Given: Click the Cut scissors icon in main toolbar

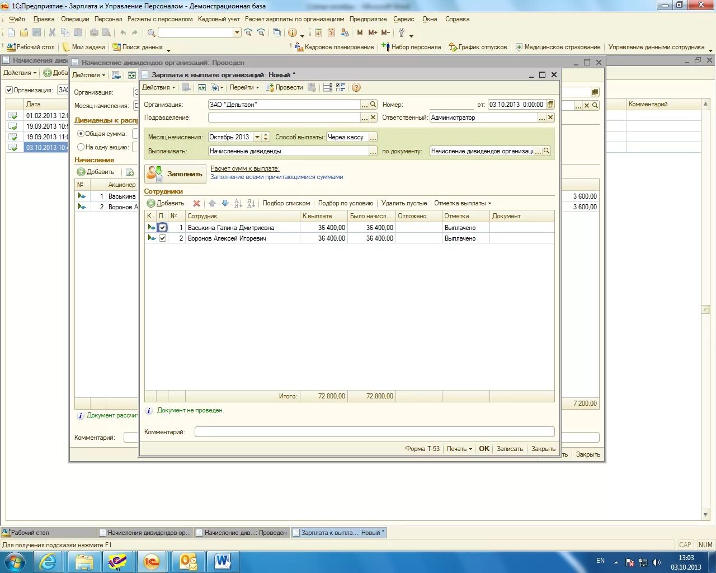Looking at the screenshot, I should click(x=52, y=32).
